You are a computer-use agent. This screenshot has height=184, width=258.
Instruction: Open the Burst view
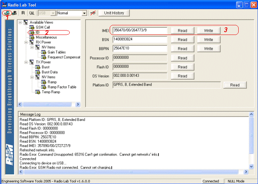(46, 67)
